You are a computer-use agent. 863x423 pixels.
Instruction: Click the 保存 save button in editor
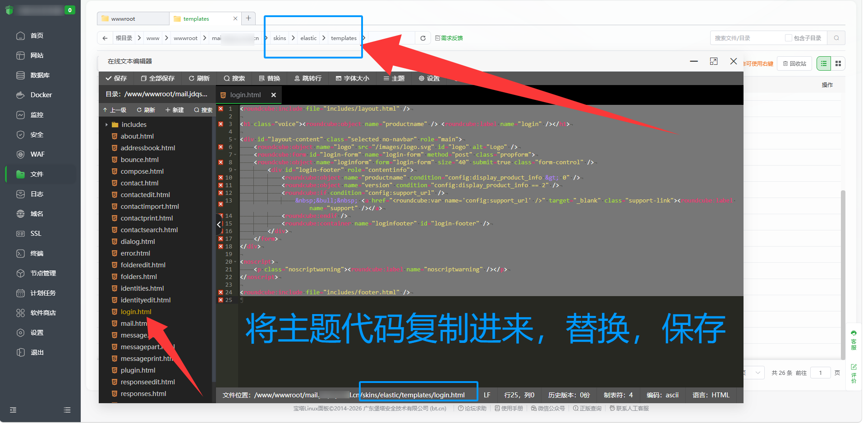[x=116, y=78]
